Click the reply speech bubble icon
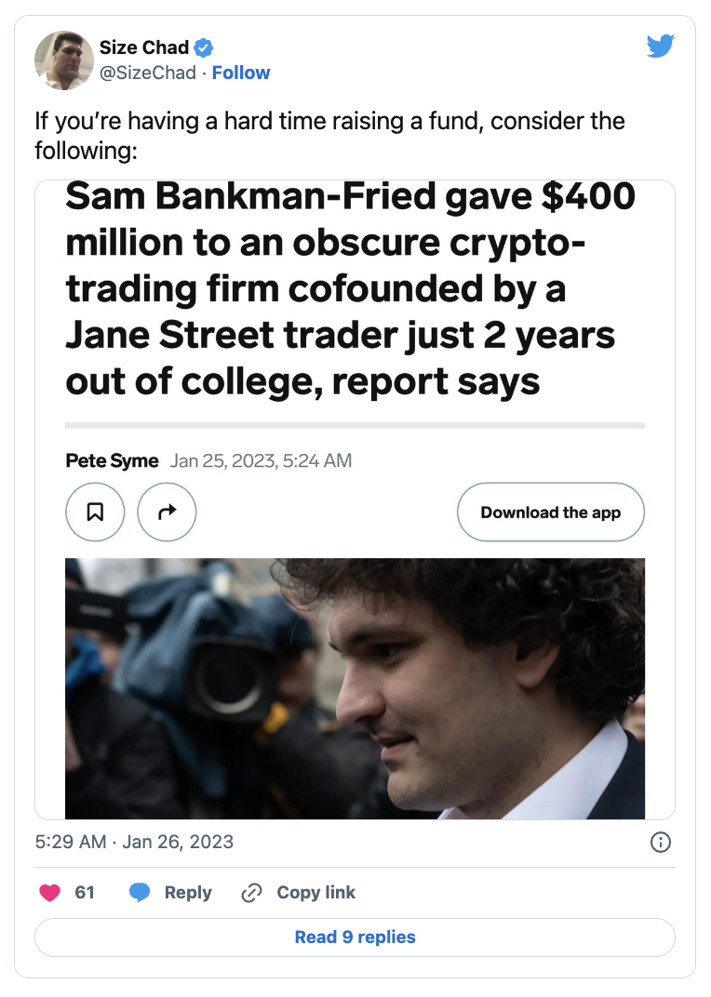 140,893
